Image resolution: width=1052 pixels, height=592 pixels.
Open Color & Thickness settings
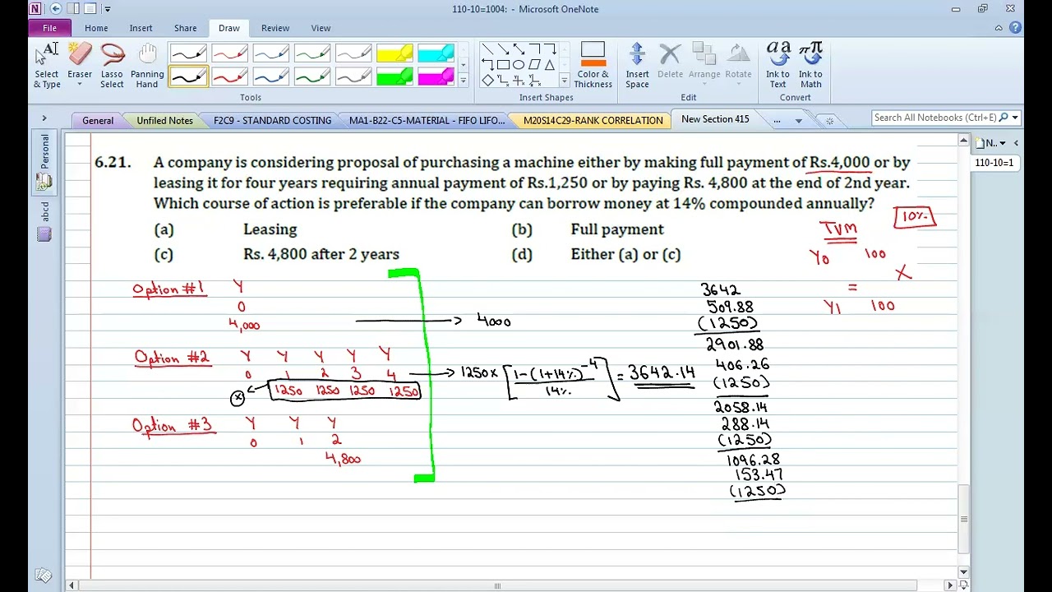pyautogui.click(x=593, y=65)
